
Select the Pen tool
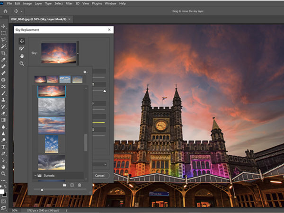[x=3, y=153]
